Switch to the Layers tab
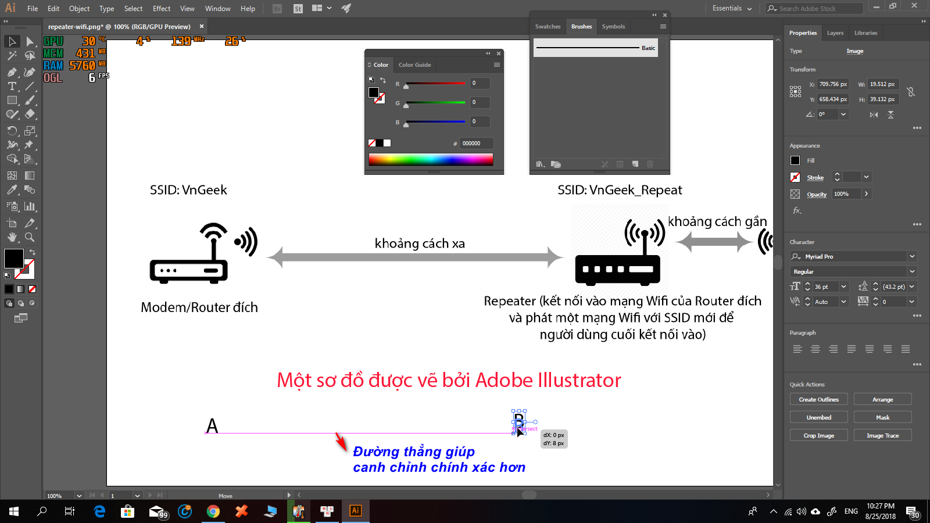930x523 pixels. click(835, 33)
